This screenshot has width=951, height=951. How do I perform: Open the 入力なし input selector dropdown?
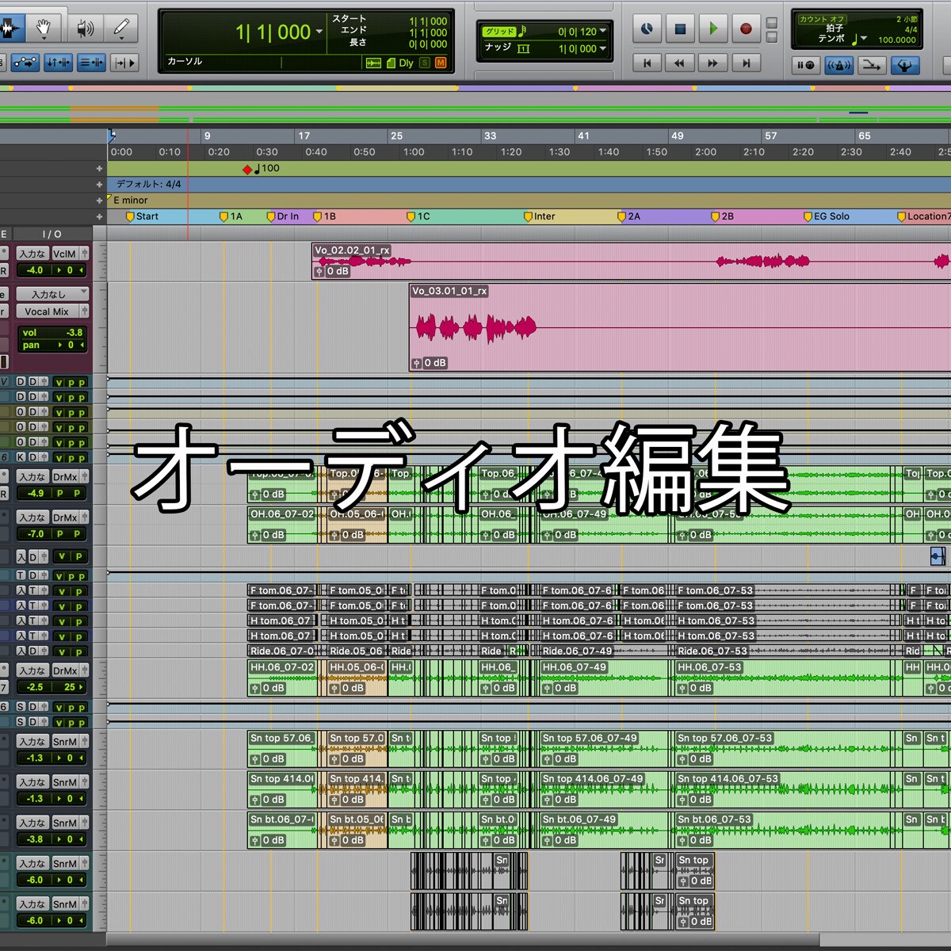pyautogui.click(x=52, y=294)
